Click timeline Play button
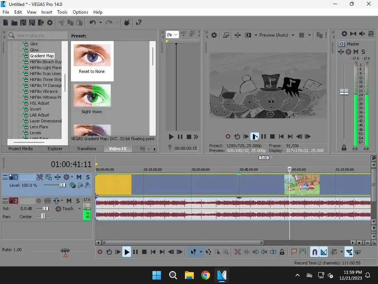This screenshot has width=378, height=284. [x=127, y=252]
